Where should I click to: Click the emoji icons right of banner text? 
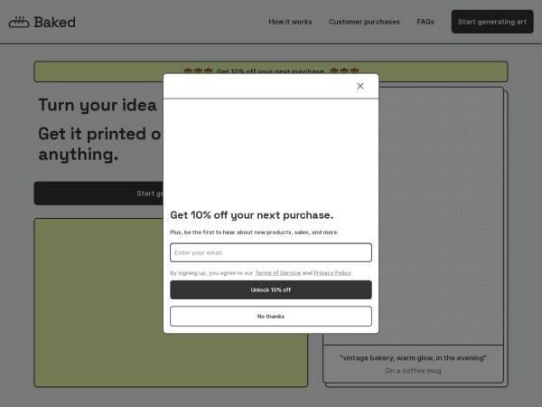point(343,71)
